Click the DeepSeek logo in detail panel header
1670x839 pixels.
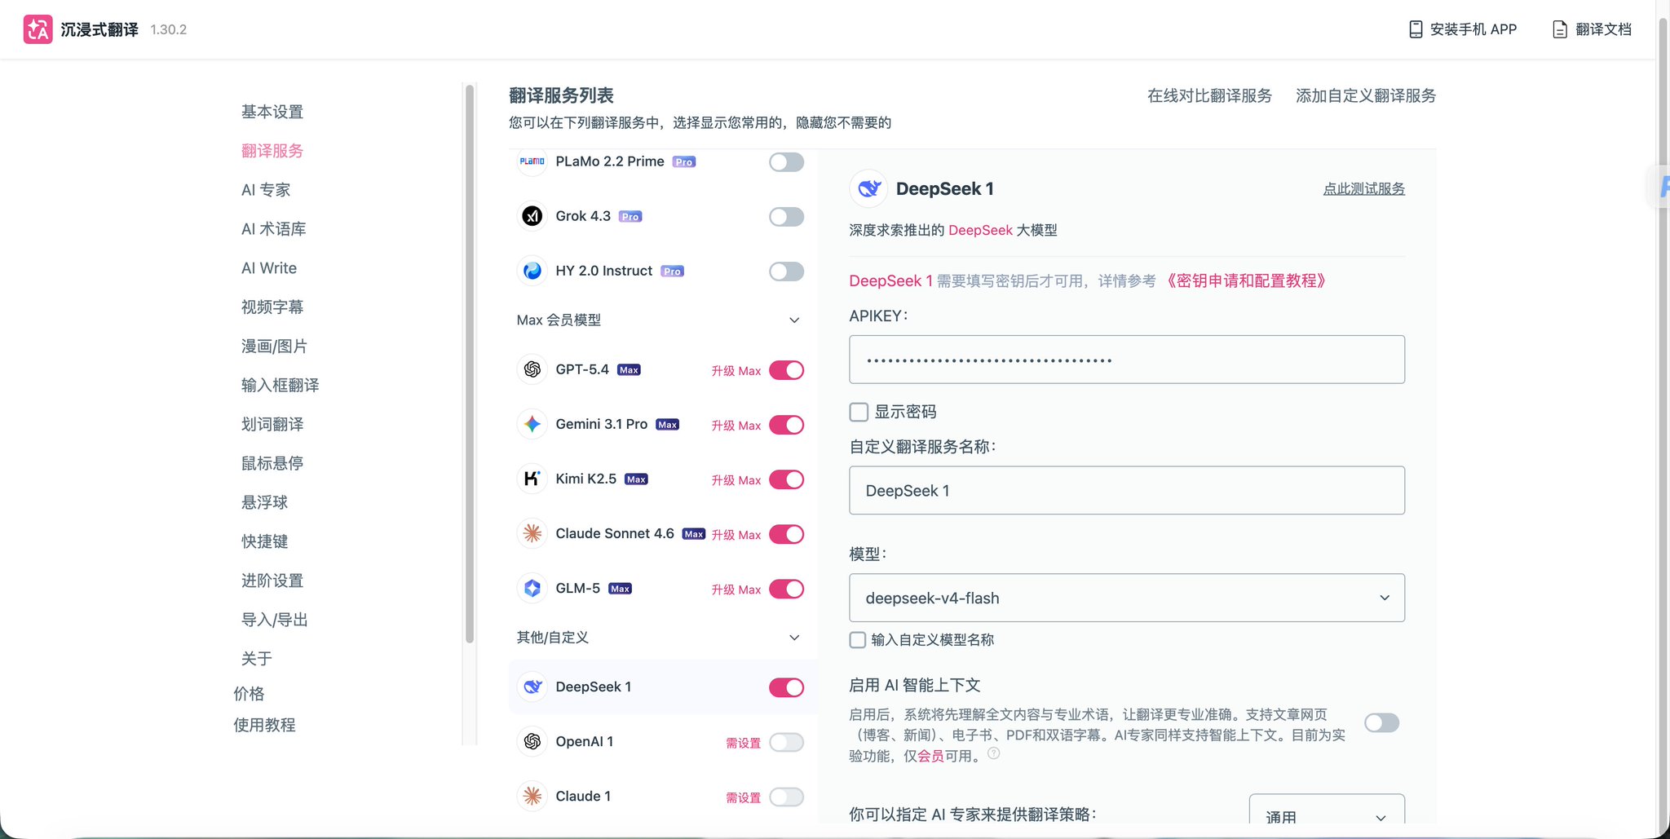pyautogui.click(x=868, y=189)
